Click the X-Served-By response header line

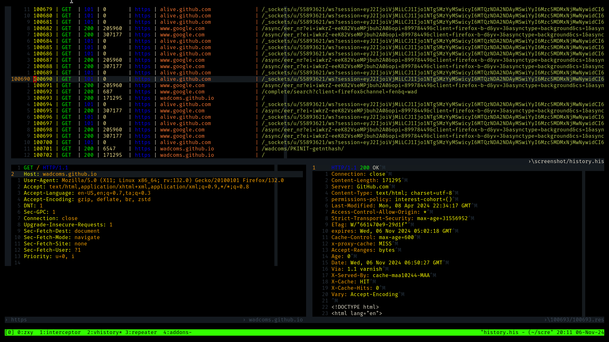click(380, 275)
